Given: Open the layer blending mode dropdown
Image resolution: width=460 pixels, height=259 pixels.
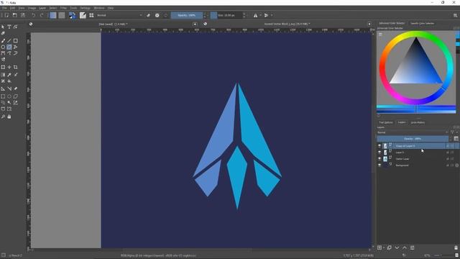Looking at the screenshot, I should pos(413,132).
